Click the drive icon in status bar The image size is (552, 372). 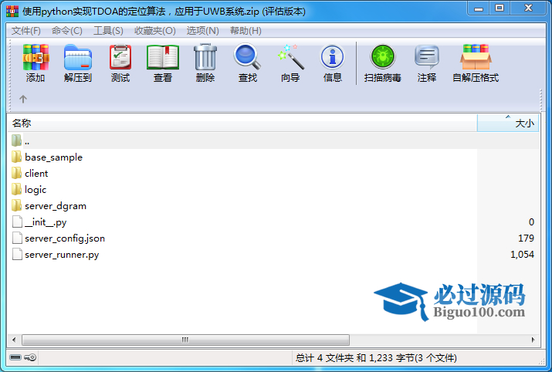(15, 357)
